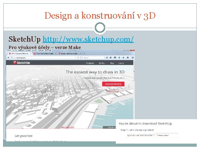Click the browser page vertical scrollbar
This screenshot has height=150, width=200.
(x=134, y=89)
